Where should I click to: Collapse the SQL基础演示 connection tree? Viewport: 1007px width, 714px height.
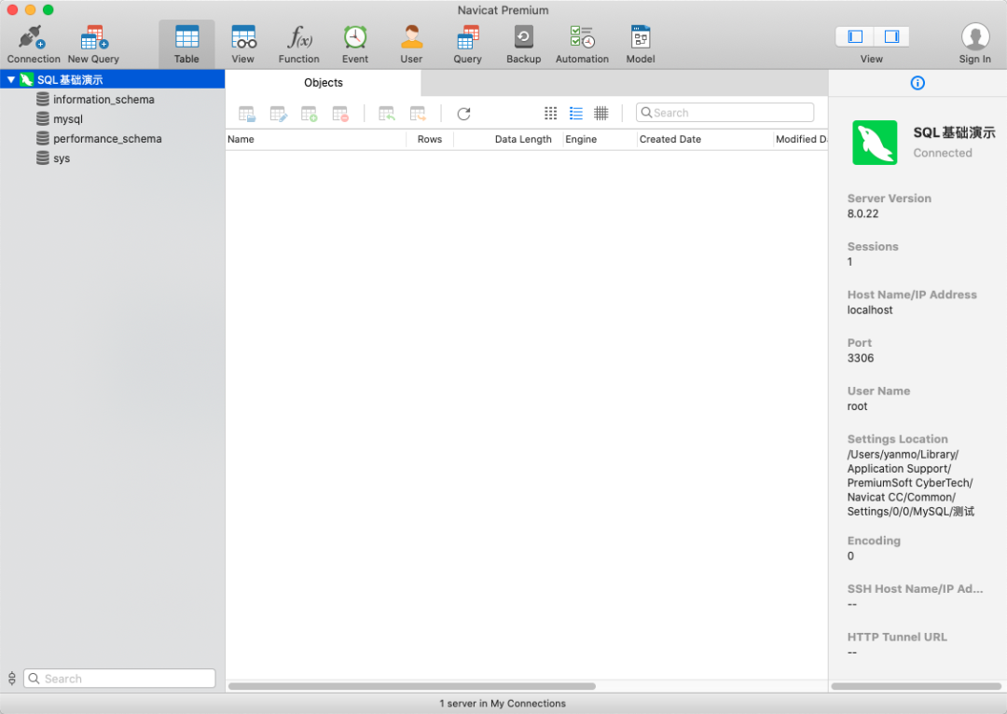[11, 80]
